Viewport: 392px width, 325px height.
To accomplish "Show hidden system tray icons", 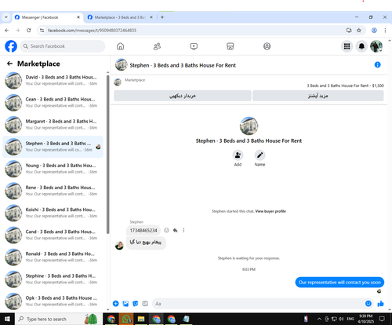I will coord(319,319).
